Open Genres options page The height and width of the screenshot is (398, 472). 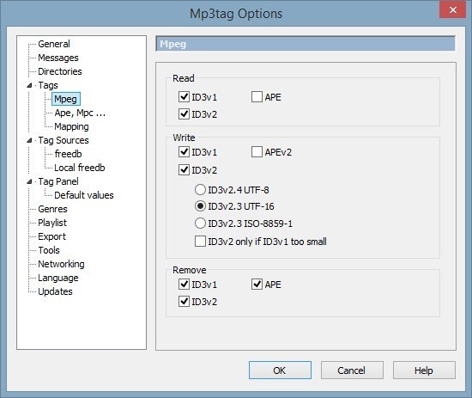coord(52,209)
